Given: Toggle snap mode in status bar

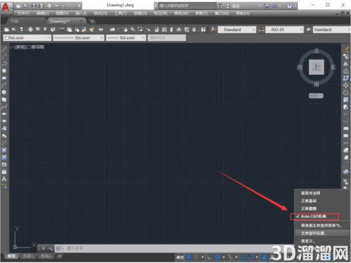Looking at the screenshot, I should click(196, 257).
